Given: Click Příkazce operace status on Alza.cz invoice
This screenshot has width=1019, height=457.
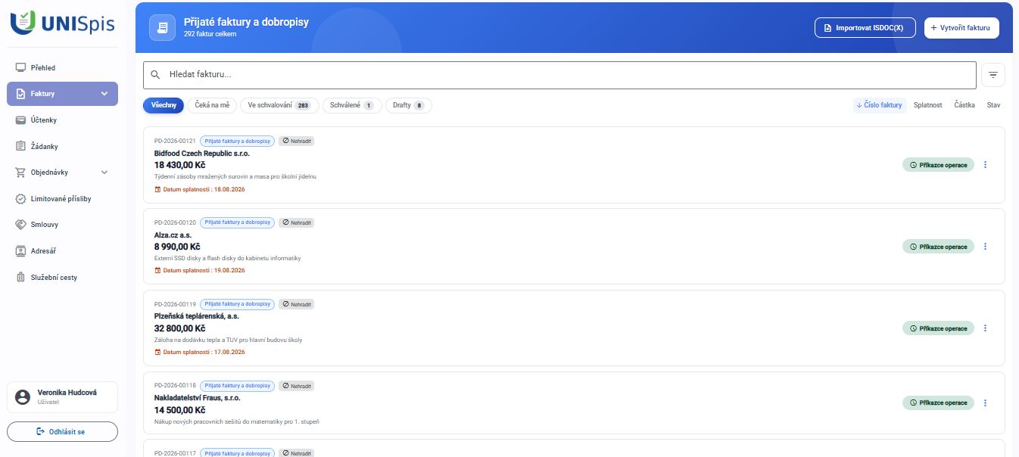Looking at the screenshot, I should click(x=938, y=247).
